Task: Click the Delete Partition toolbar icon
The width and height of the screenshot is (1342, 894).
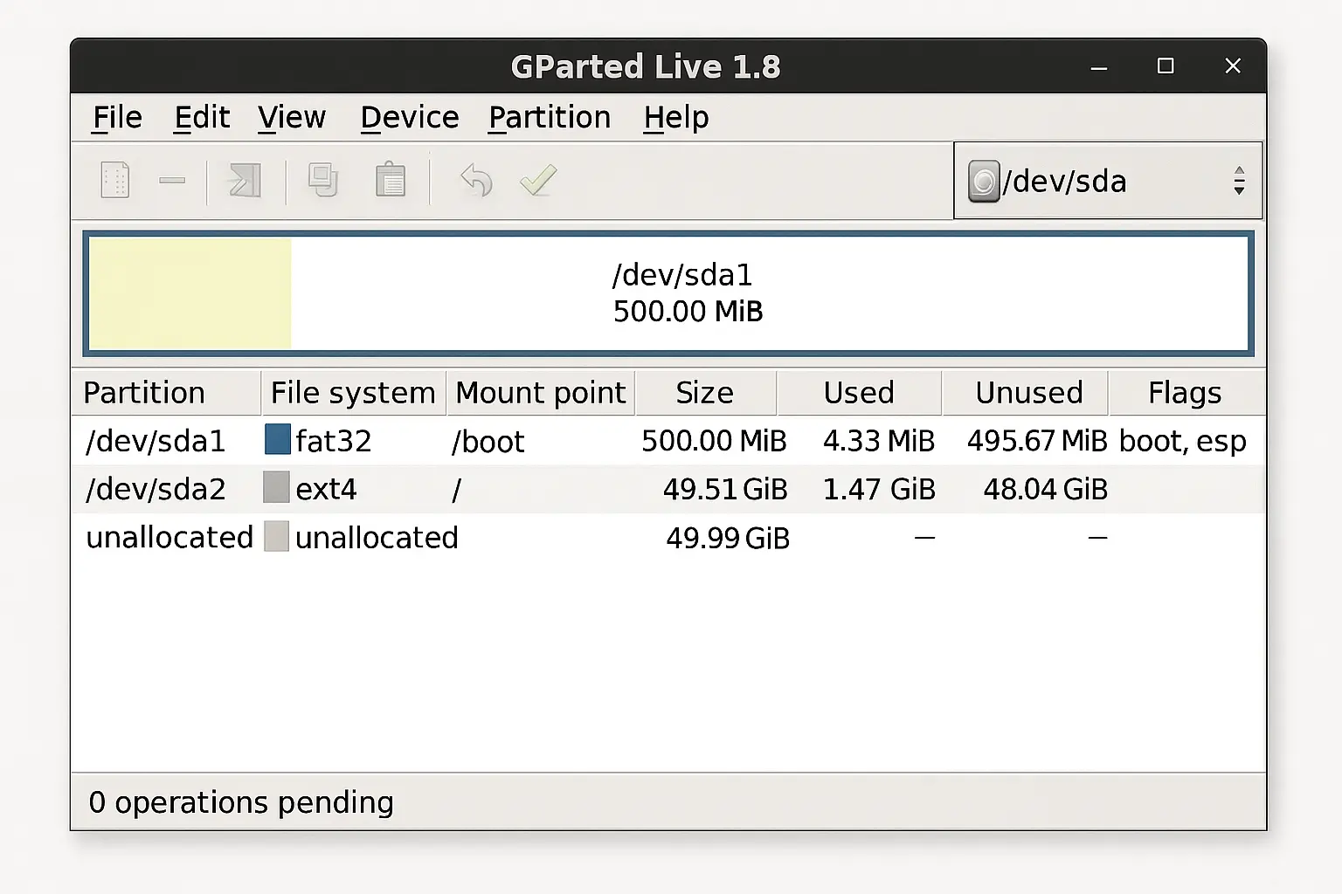Action: (173, 181)
